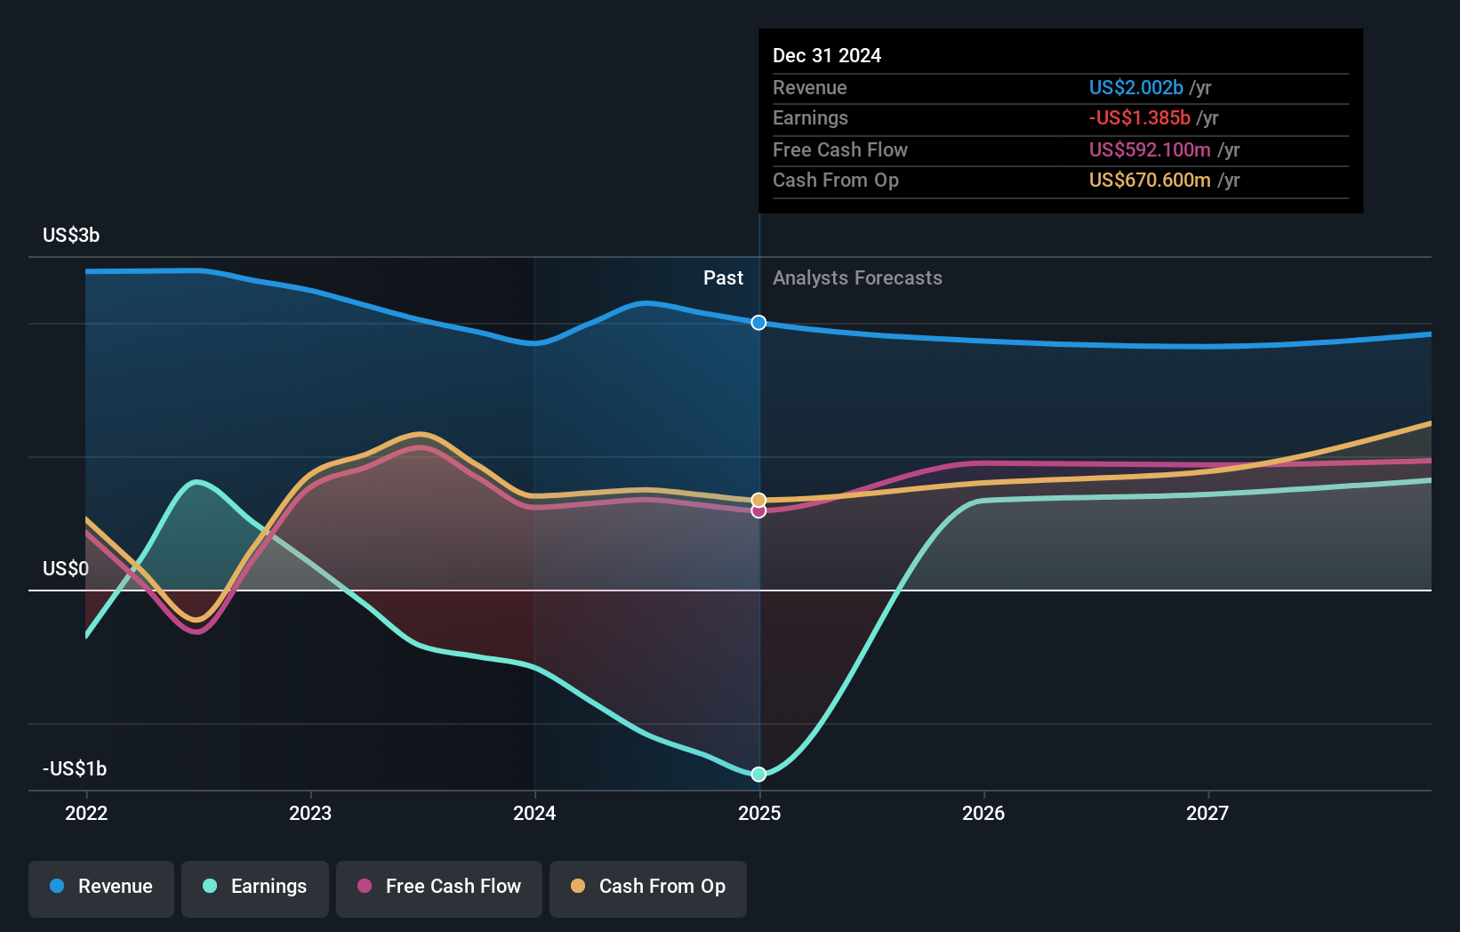Click the Free Cash Flow label in tooltip
The height and width of the screenshot is (932, 1460).
(x=840, y=149)
